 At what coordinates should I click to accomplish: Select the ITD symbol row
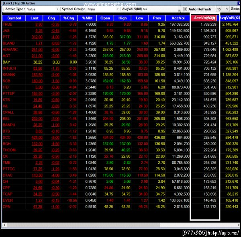[121, 87]
